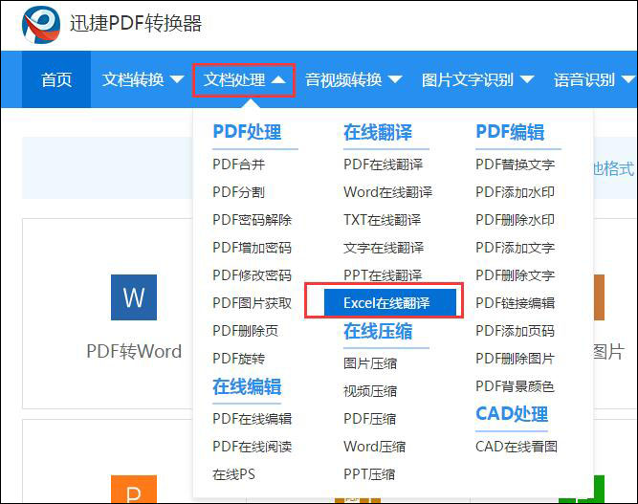Choose PDF密码解除 option

pos(253,220)
